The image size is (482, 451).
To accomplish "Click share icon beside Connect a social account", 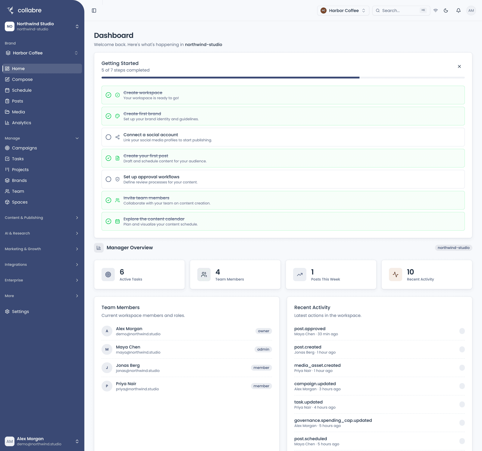I will (117, 137).
